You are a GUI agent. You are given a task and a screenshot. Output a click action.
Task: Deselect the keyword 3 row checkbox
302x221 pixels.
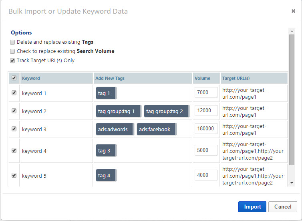click(x=14, y=129)
